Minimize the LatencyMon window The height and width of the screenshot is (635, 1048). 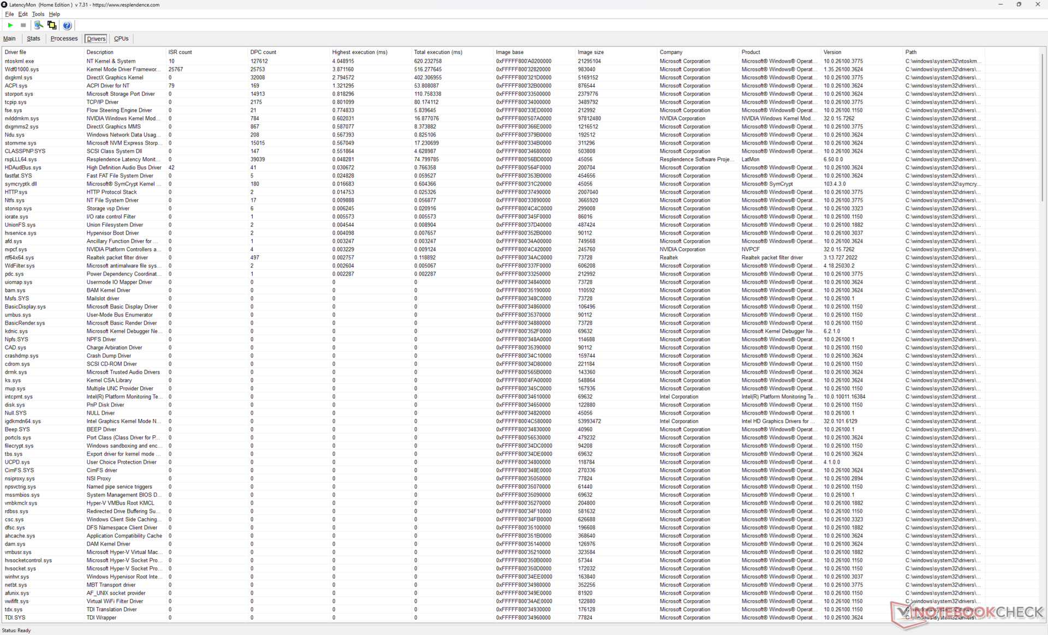[x=1000, y=4]
